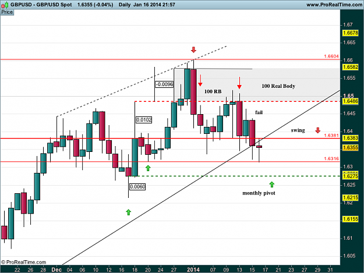
Task: Select the 1.6383 yellow price tag
Action: tap(351, 138)
